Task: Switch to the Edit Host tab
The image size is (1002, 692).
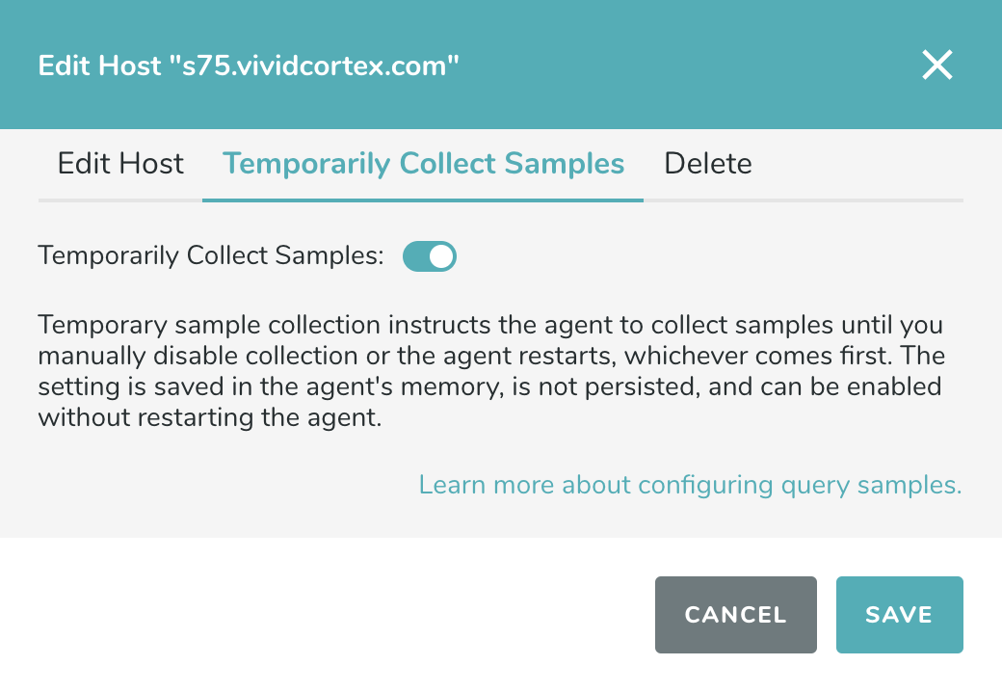Action: (x=120, y=164)
